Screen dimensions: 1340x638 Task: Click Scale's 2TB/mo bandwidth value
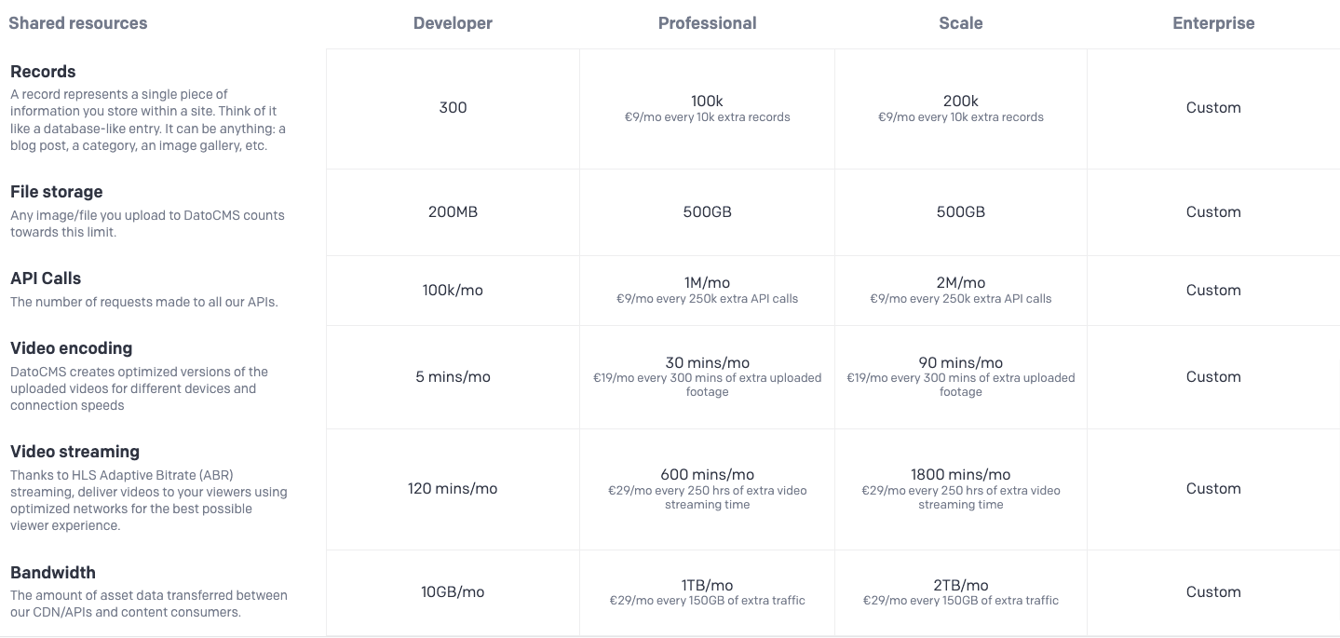click(x=960, y=585)
